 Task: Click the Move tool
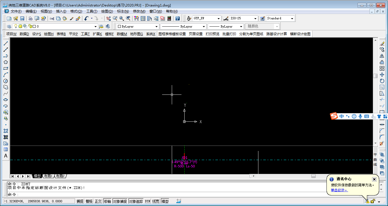click(x=382, y=75)
